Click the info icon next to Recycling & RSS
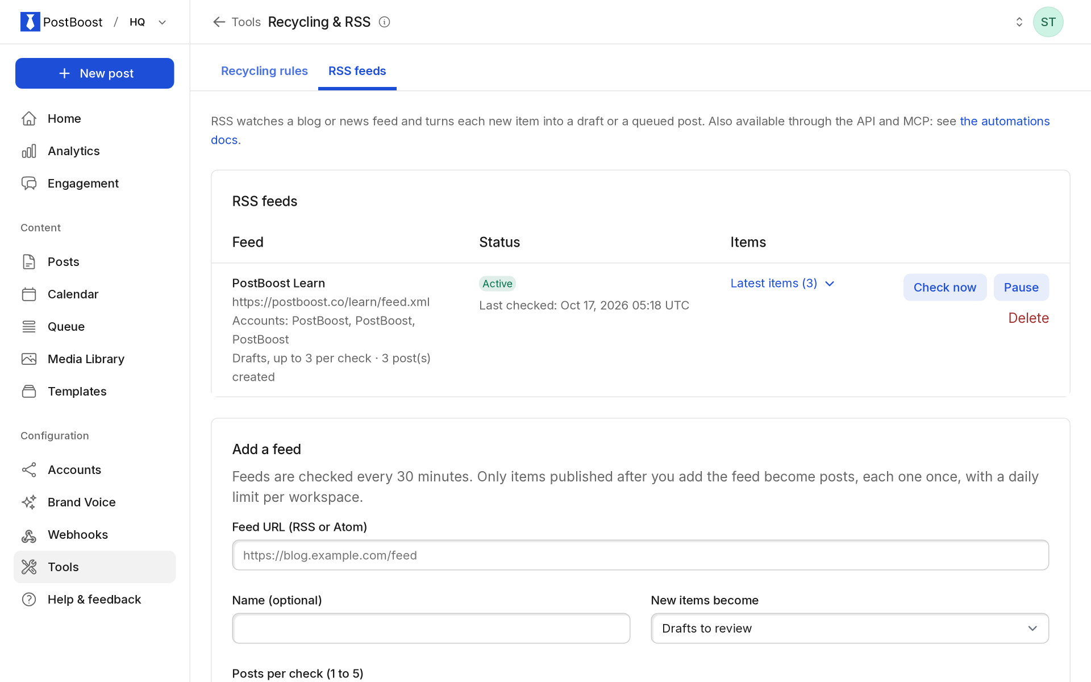This screenshot has height=682, width=1091. 385,22
